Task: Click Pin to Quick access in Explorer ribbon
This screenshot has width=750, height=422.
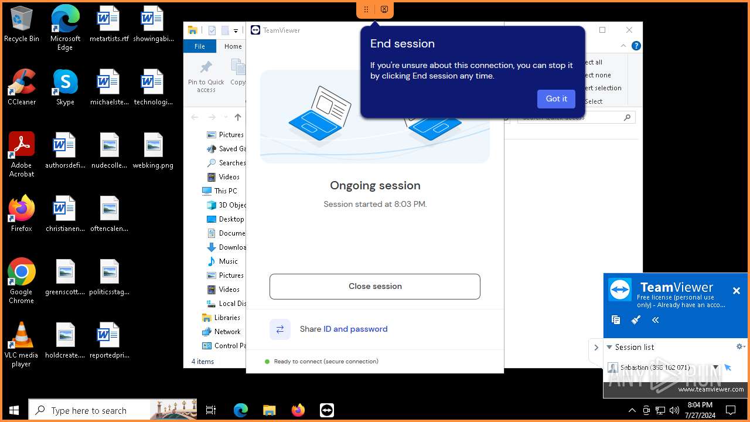Action: click(206, 76)
